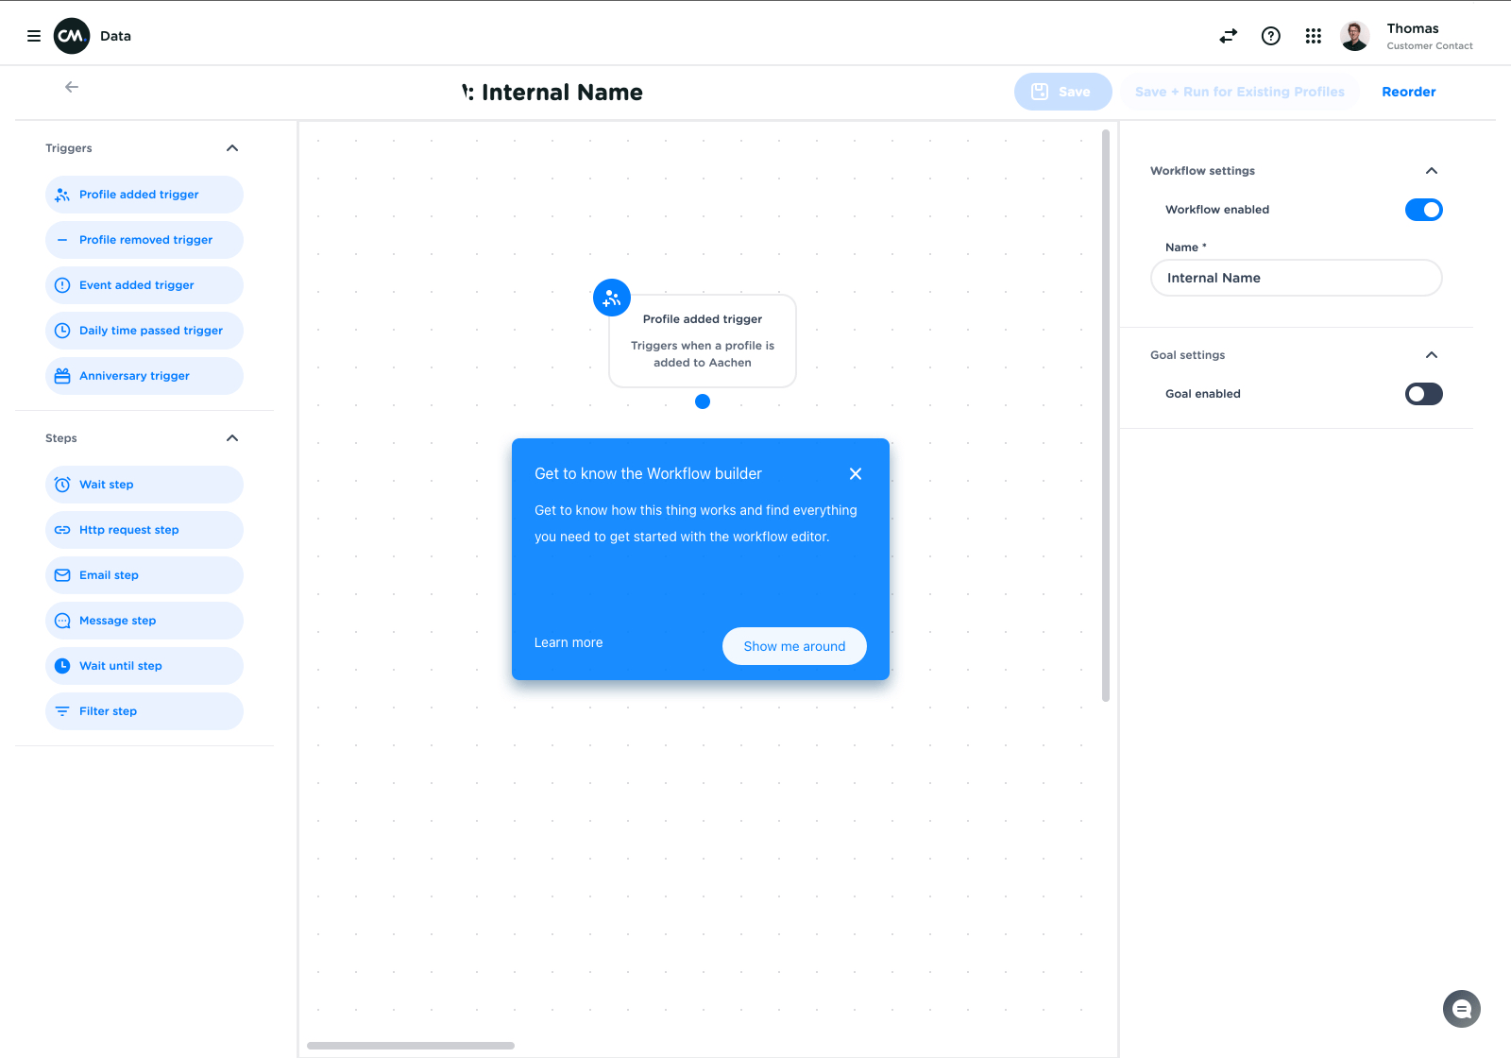Collapse the Triggers section
1511x1058 pixels.
pyautogui.click(x=232, y=148)
